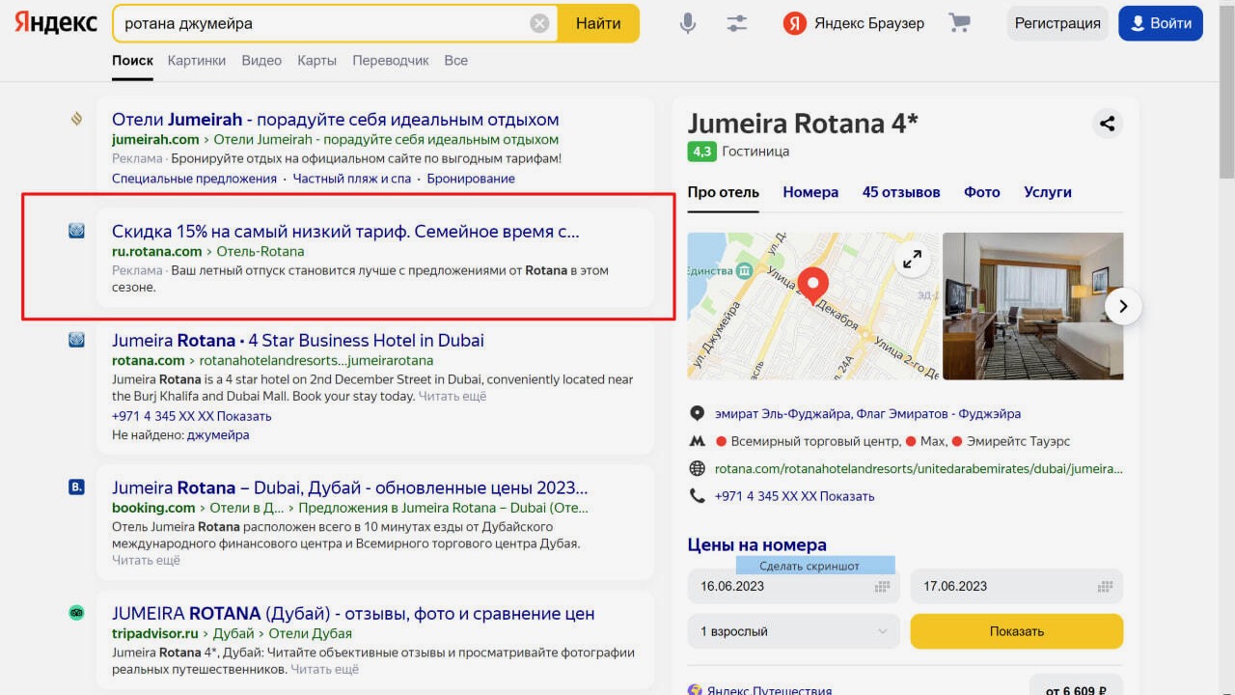Image resolution: width=1235 pixels, height=695 pixels.
Task: Open the booking.com Jumeira Rotana result
Action: tap(349, 487)
